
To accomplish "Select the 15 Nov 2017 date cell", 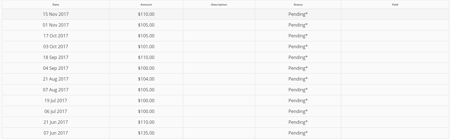I will [56, 14].
